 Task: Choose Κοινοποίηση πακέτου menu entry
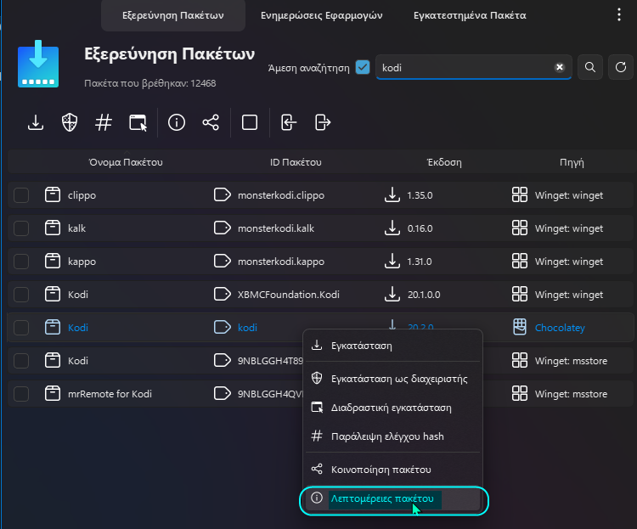point(392,470)
